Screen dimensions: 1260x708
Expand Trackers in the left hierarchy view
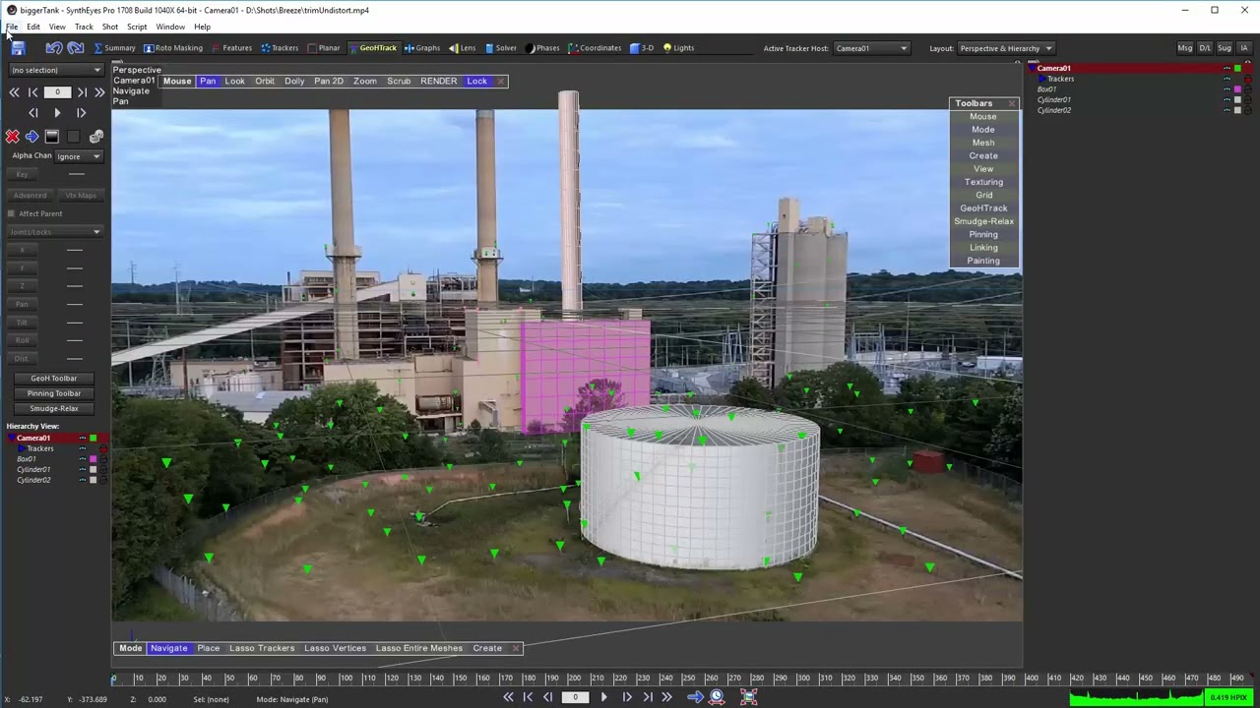tap(23, 448)
